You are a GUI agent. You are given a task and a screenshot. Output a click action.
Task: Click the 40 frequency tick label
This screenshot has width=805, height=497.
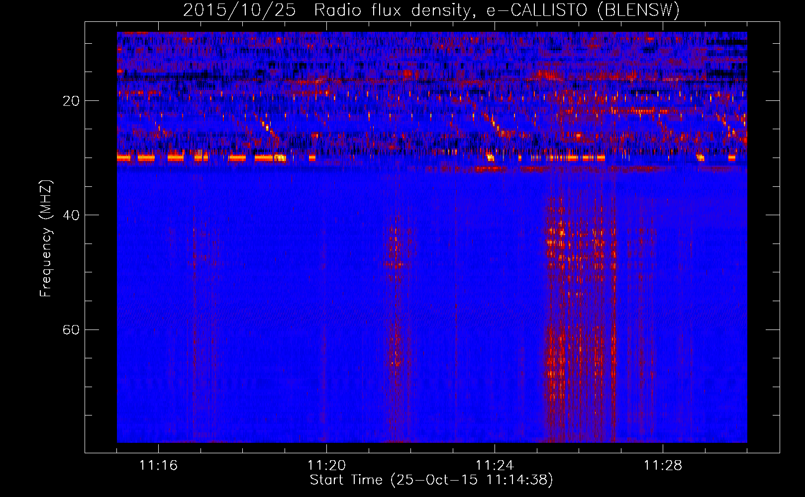71,215
